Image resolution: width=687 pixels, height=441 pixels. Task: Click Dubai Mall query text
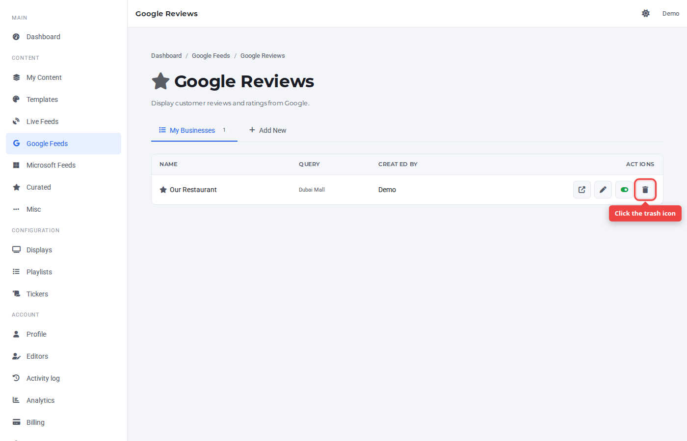[x=312, y=190]
